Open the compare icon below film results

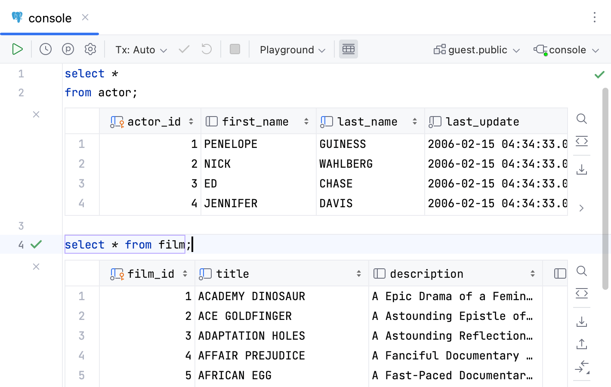click(x=582, y=367)
